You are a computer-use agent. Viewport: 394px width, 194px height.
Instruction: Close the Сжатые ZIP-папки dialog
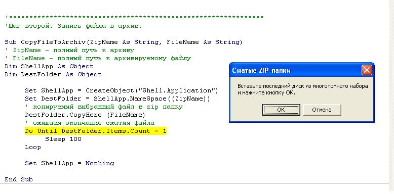point(366,70)
